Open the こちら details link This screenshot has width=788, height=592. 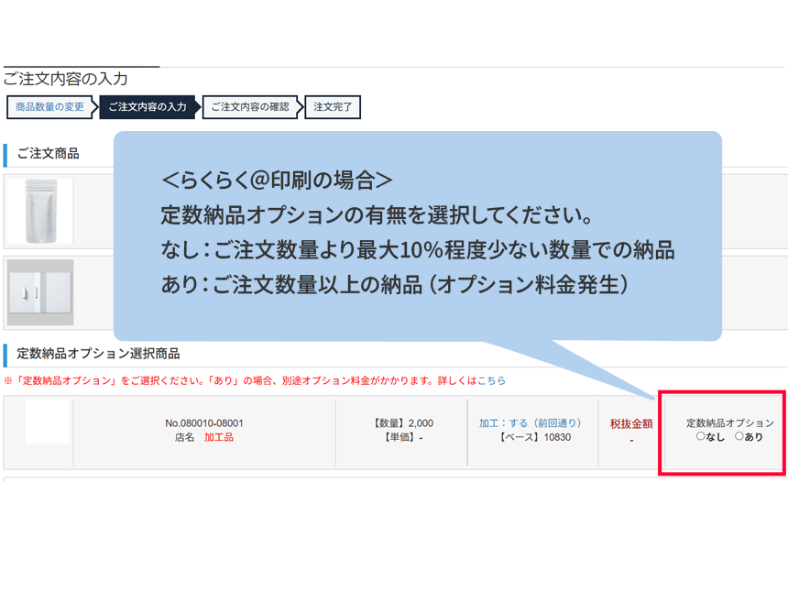tap(491, 380)
